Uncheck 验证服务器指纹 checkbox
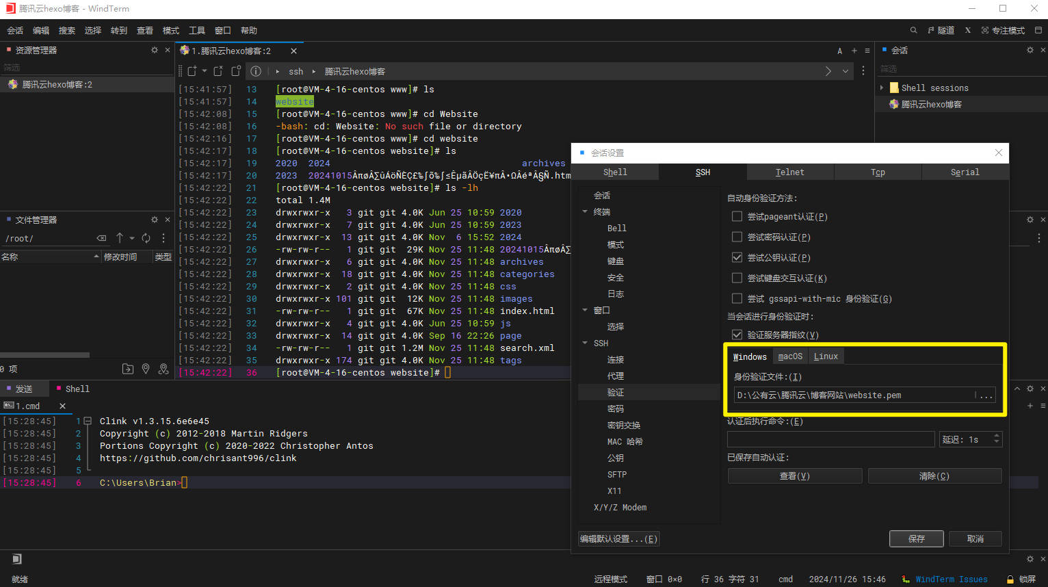The image size is (1048, 587). (x=737, y=335)
